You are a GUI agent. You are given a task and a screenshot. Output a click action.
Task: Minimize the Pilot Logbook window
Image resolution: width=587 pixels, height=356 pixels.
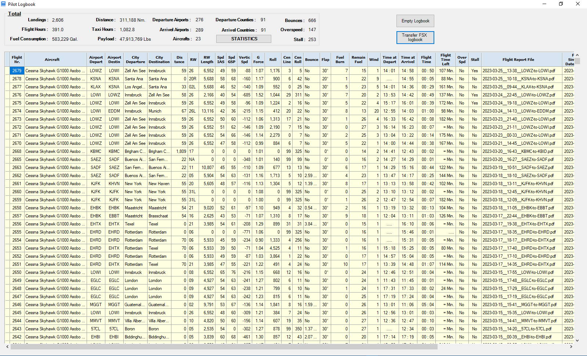[x=544, y=4]
